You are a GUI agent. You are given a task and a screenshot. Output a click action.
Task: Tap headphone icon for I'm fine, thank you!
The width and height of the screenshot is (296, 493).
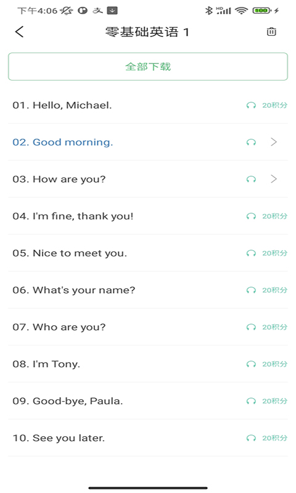(251, 216)
